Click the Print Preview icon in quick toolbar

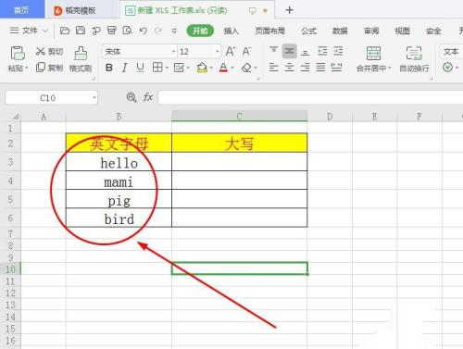(x=127, y=31)
